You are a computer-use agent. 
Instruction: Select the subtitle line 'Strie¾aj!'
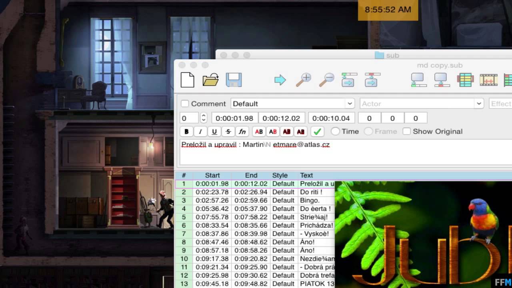click(x=255, y=217)
